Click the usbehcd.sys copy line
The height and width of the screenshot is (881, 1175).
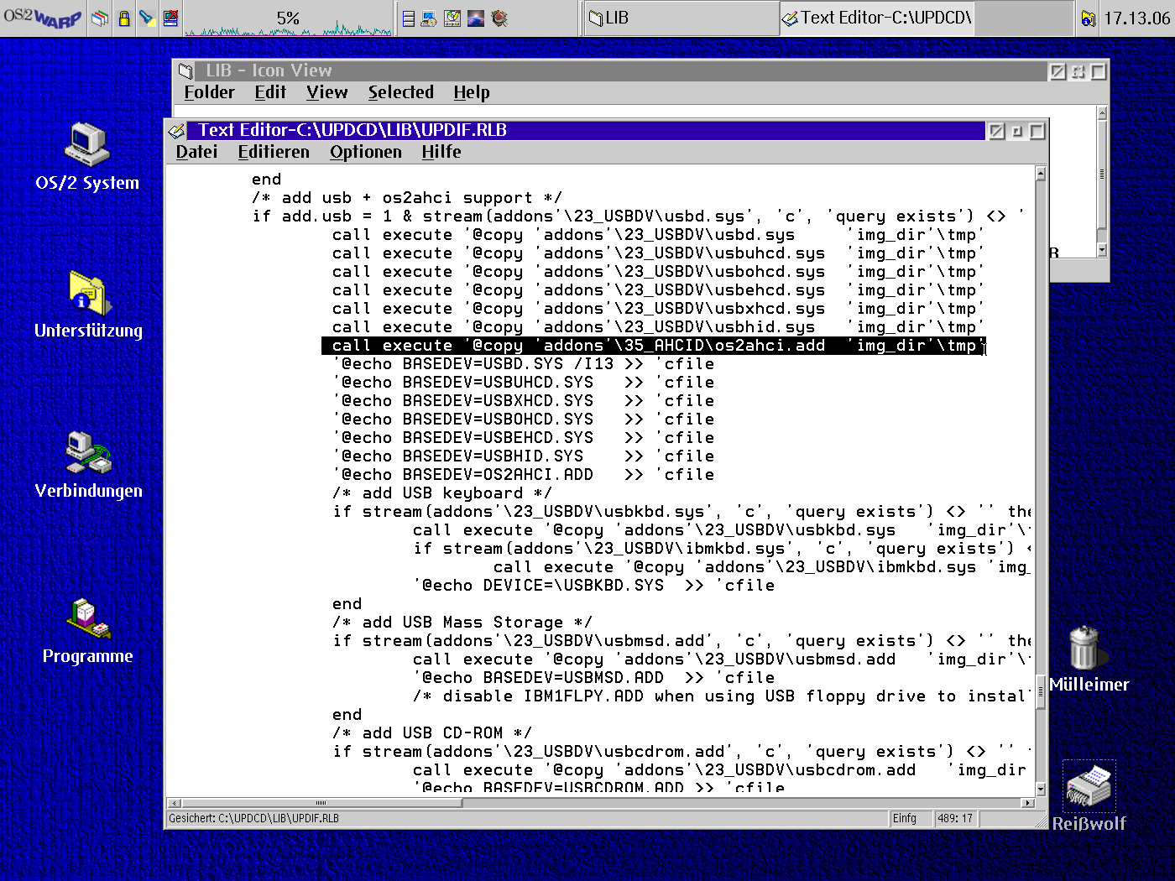[657, 290]
